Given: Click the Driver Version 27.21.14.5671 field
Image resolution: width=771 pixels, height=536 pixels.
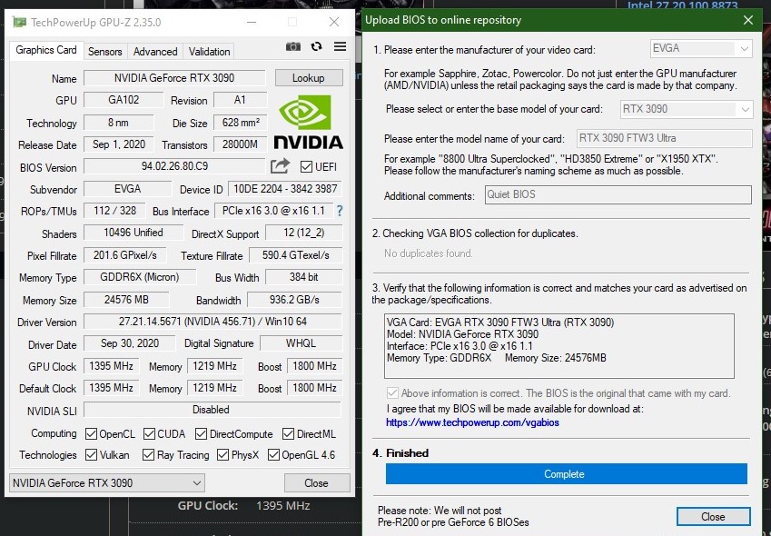Looking at the screenshot, I should tap(213, 322).
